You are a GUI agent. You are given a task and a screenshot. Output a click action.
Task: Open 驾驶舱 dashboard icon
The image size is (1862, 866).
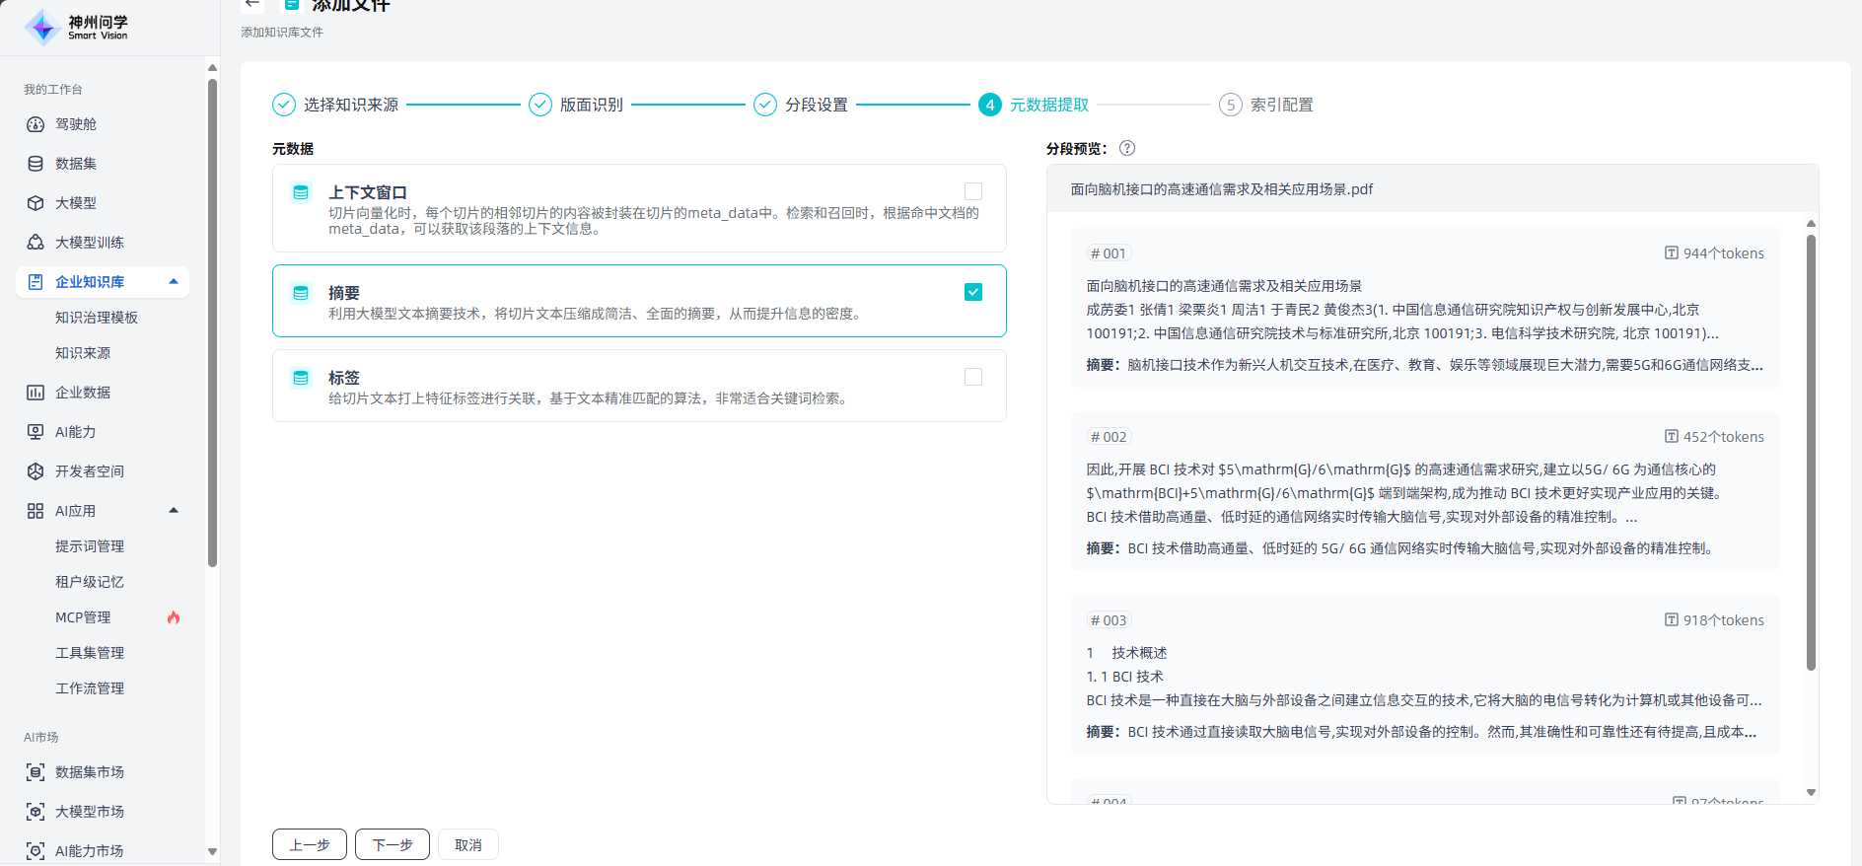click(x=36, y=124)
